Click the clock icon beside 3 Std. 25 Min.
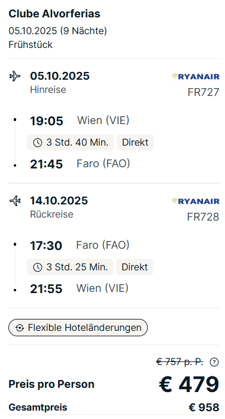225x419 pixels. [x=38, y=267]
